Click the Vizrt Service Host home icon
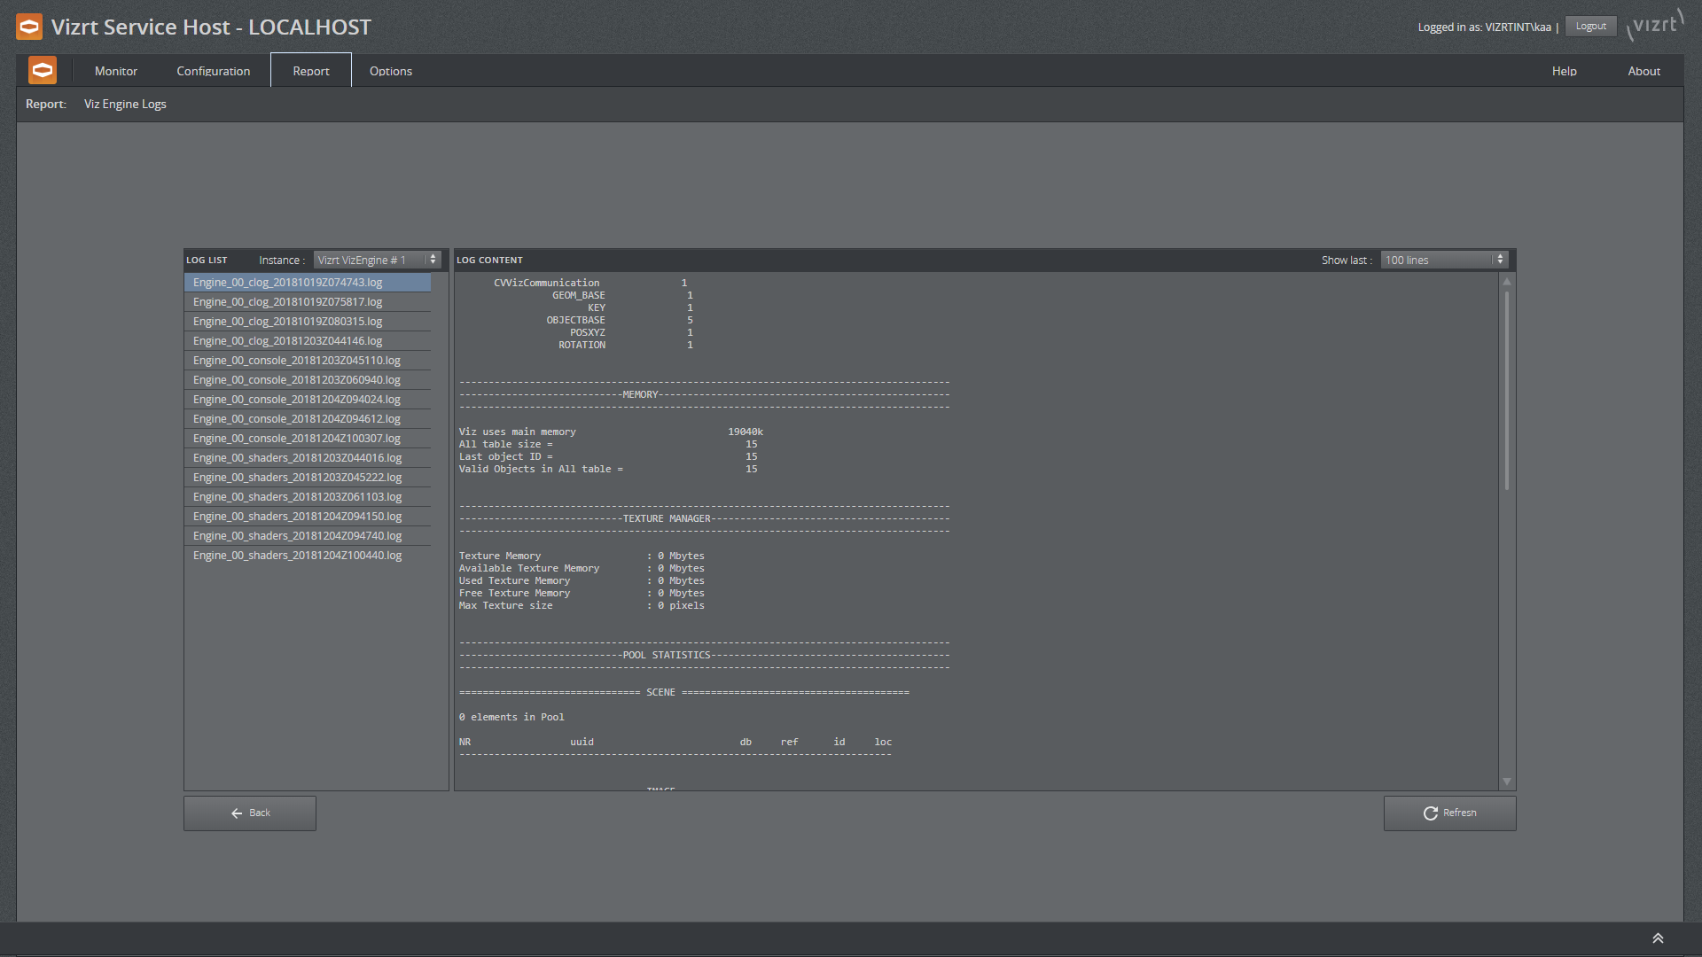This screenshot has width=1702, height=957. [x=42, y=70]
